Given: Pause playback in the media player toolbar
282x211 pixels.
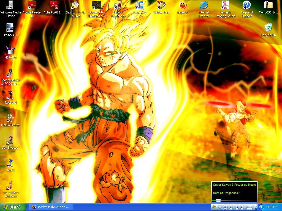Looking at the screenshot, I should (x=225, y=207).
